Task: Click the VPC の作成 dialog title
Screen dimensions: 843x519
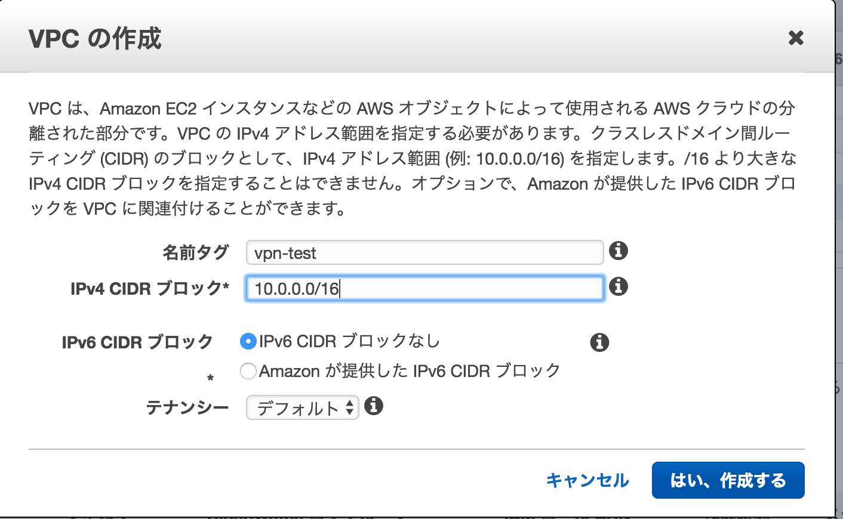Action: pos(95,38)
